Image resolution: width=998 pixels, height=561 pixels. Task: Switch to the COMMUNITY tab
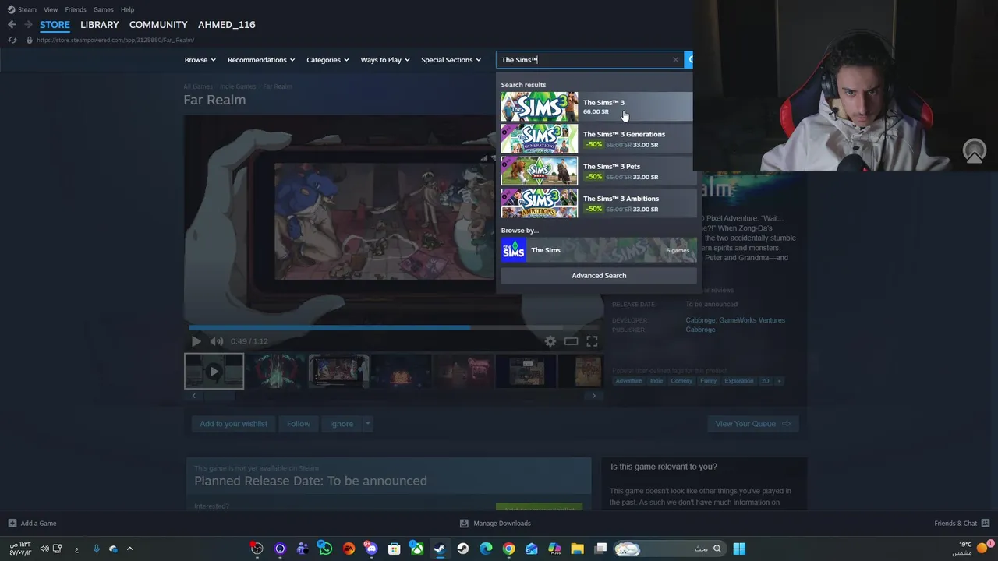[158, 25]
